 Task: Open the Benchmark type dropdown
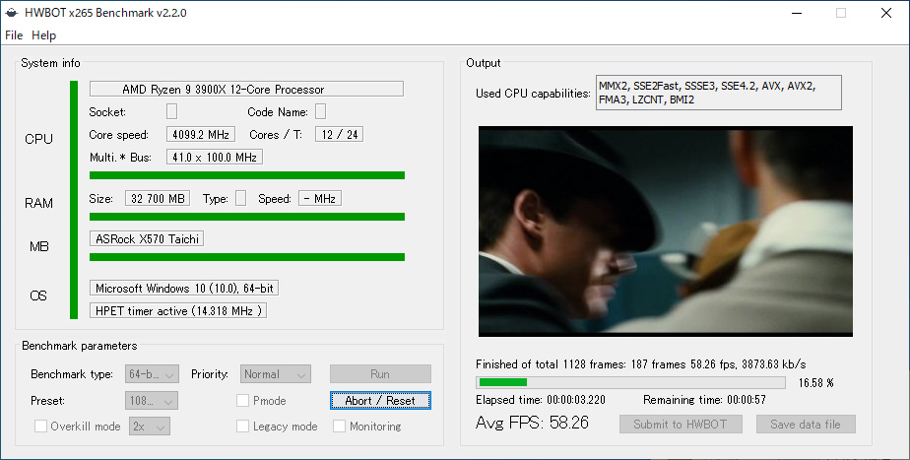click(152, 374)
